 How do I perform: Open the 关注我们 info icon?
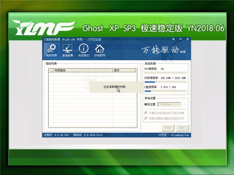click(x=84, y=51)
